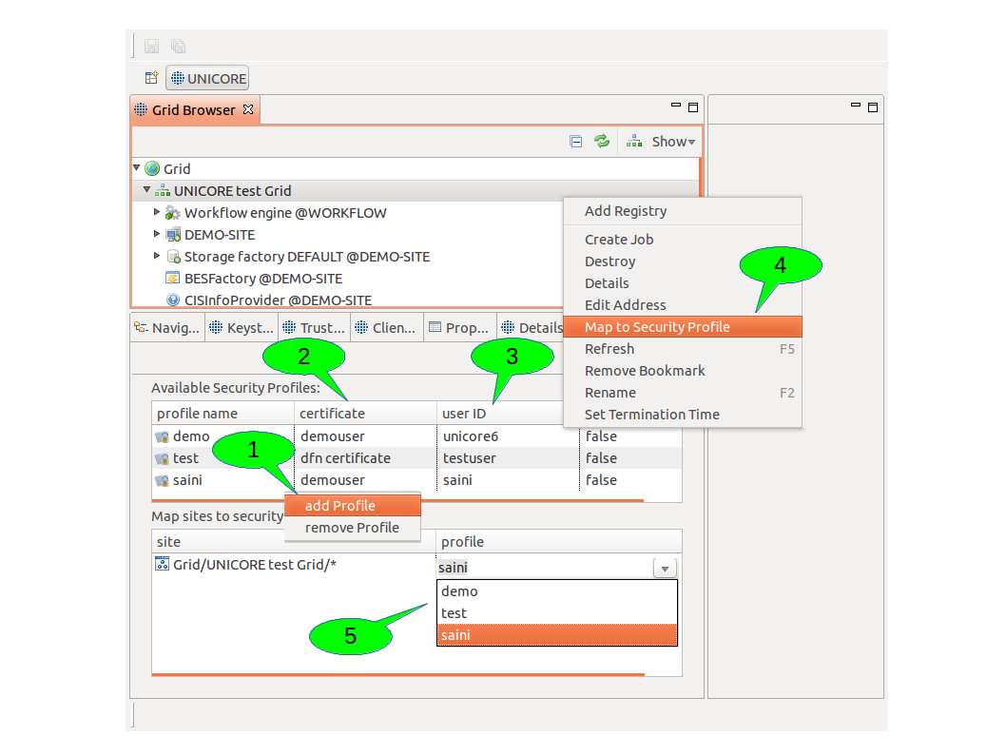Open the profile combo box dropdown arrow

665,569
